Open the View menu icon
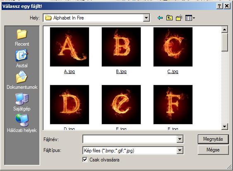 click(190, 18)
